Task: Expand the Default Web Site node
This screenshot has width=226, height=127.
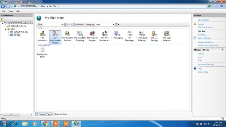Action: 8,32
